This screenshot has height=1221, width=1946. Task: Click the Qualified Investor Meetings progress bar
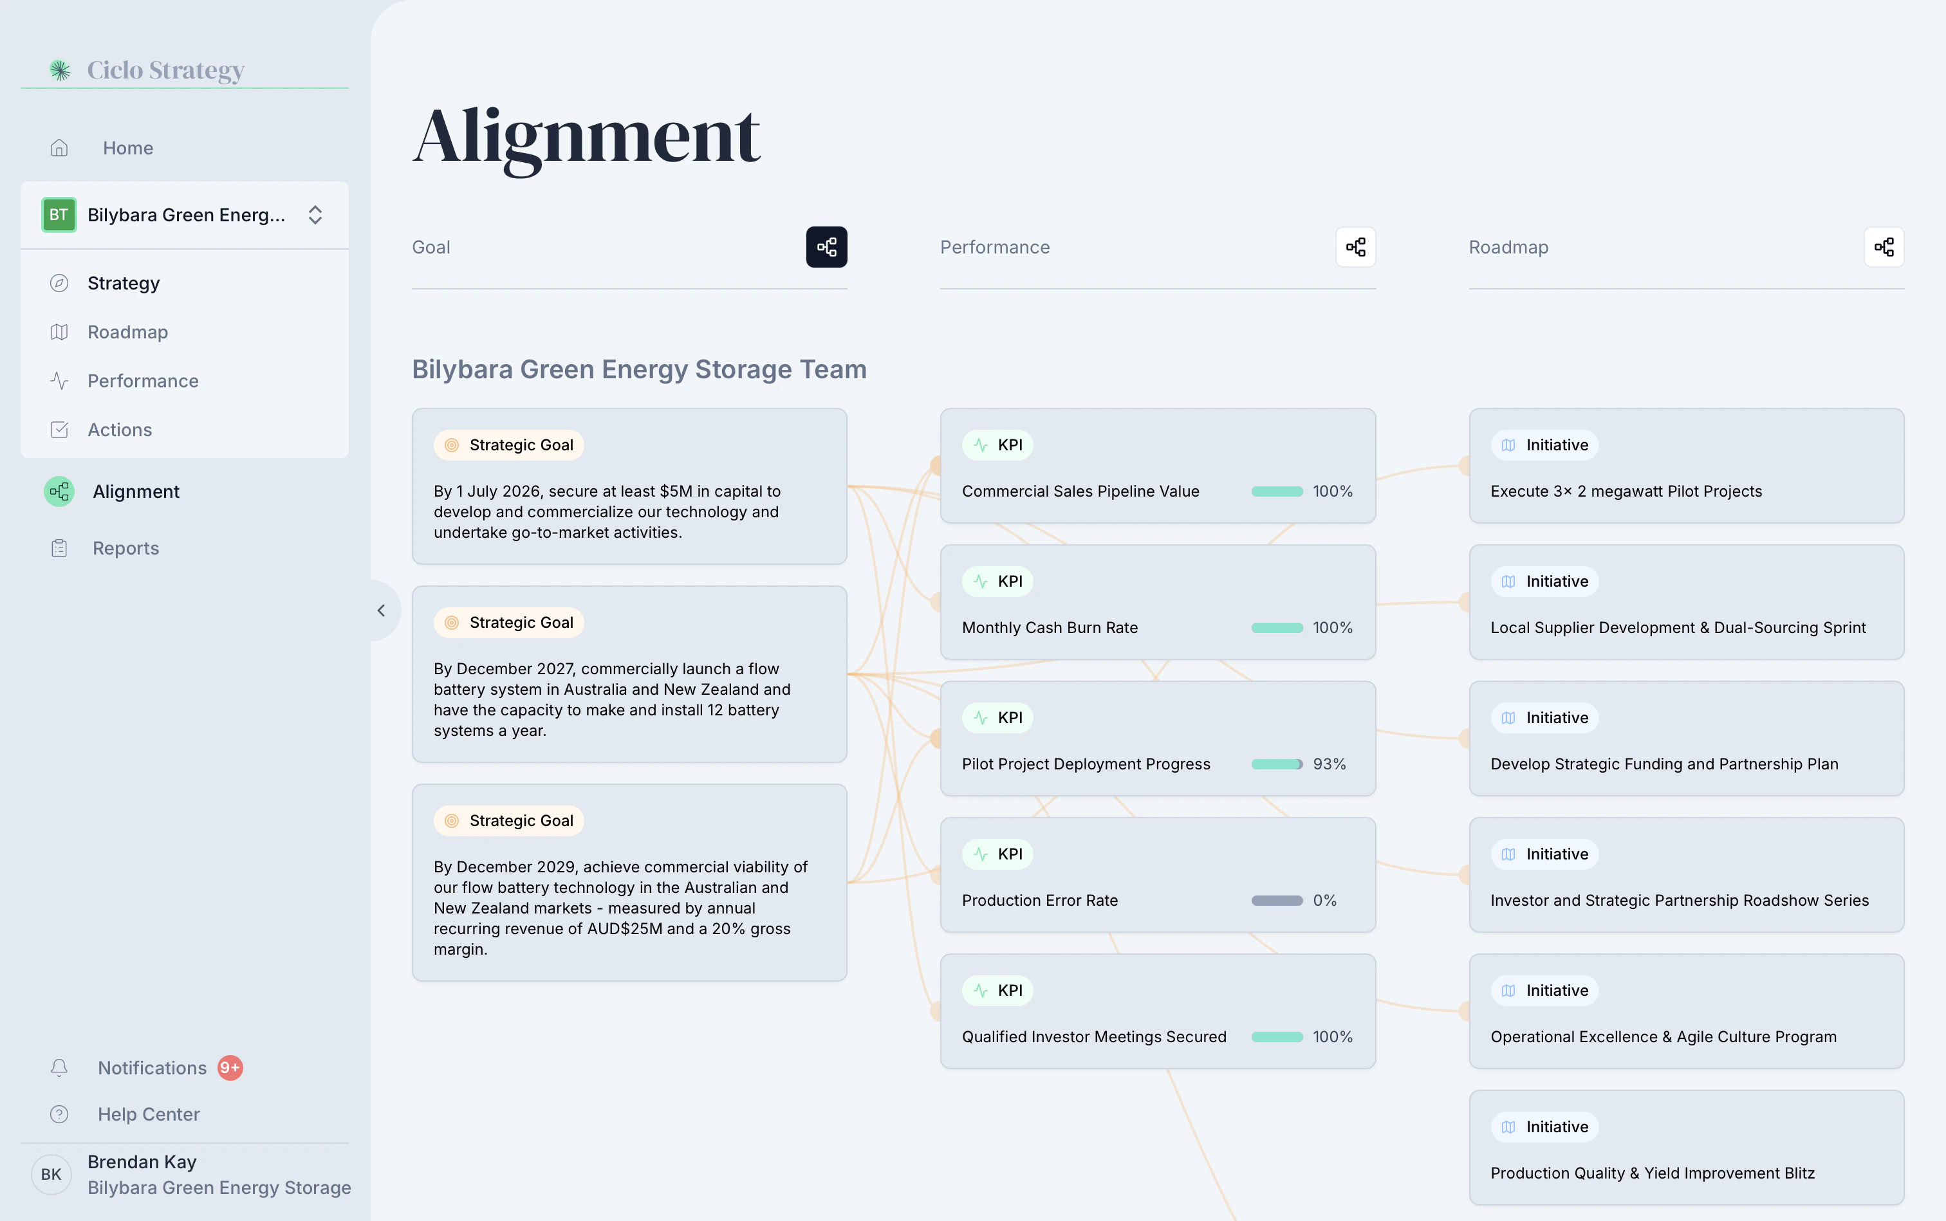1276,1037
